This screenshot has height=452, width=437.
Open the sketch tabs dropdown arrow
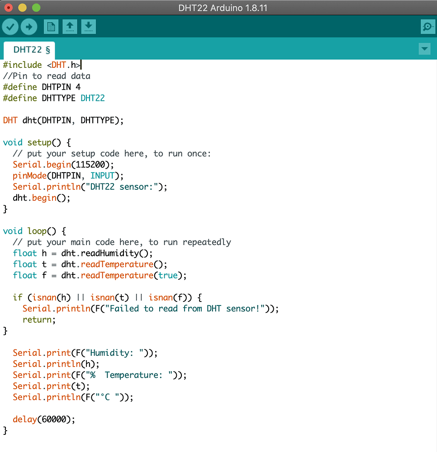424,49
